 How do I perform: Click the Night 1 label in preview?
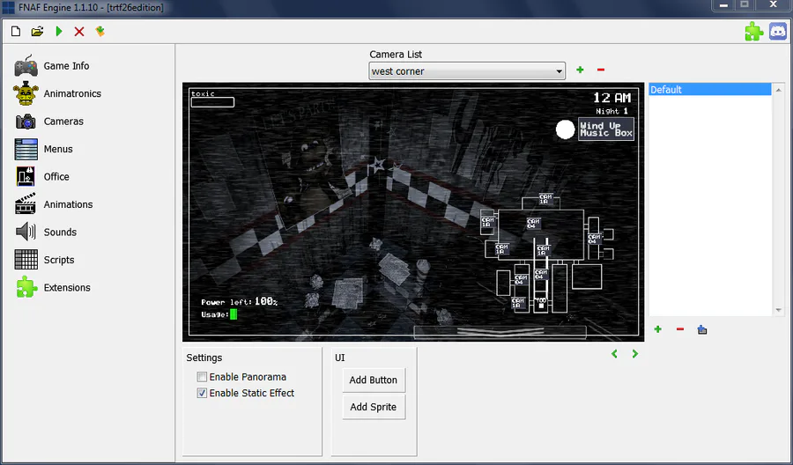click(x=612, y=111)
